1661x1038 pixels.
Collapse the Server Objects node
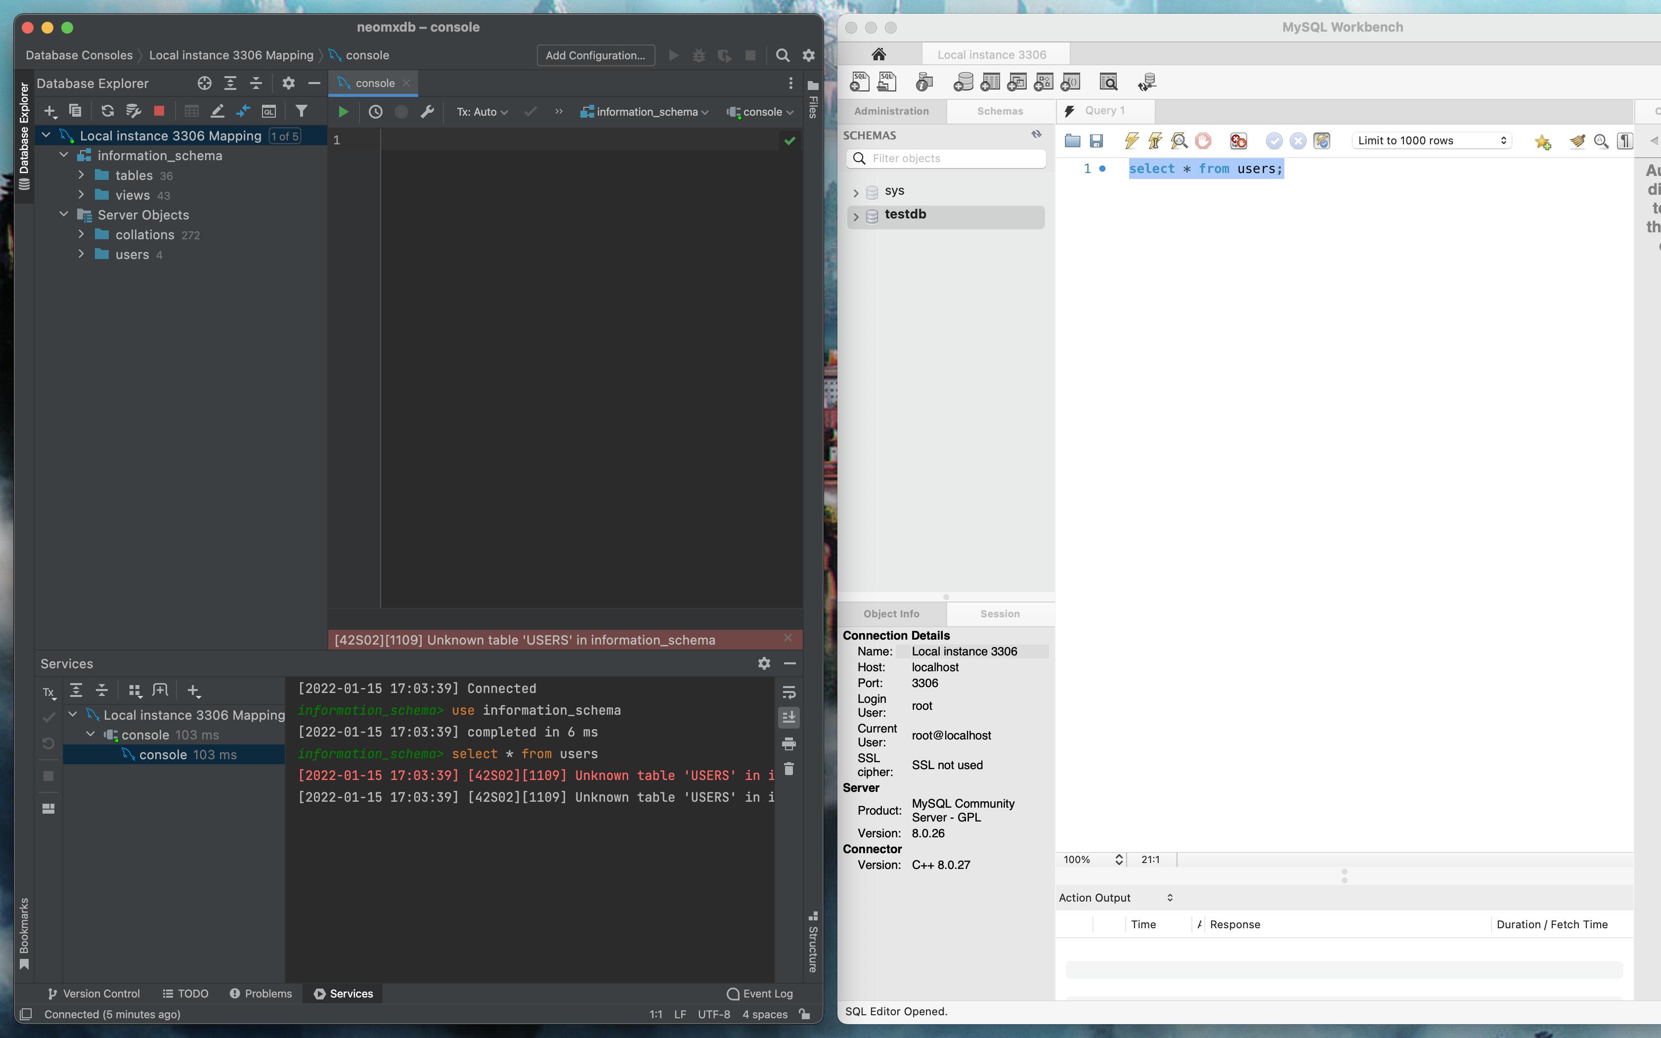[x=64, y=214]
